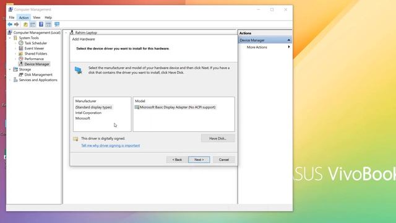Viewport: 396px width, 223px height.
Task: Click the Next button in Add Hardware
Action: click(199, 160)
